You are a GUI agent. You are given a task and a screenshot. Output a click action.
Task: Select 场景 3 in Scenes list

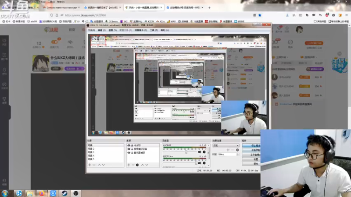point(105,152)
